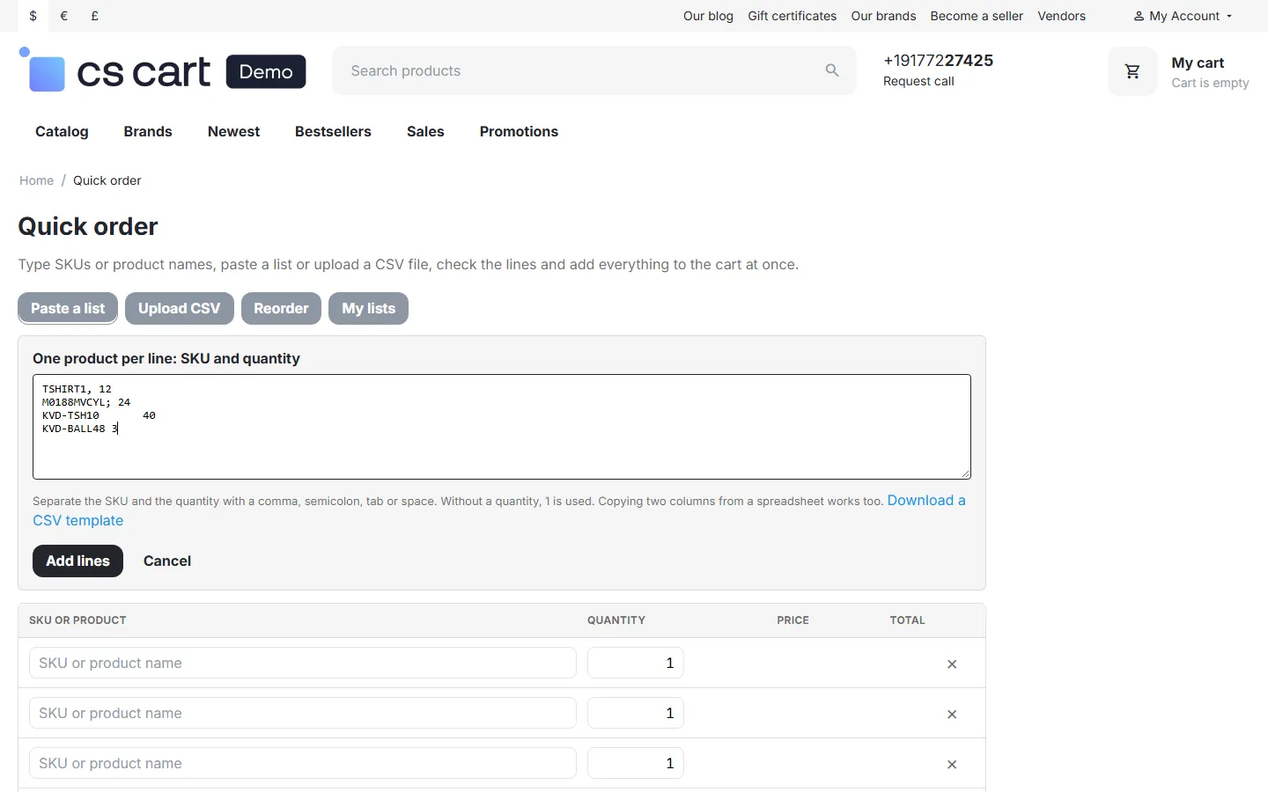This screenshot has width=1268, height=792.
Task: Switch to Upload CSV tab
Action: click(x=180, y=308)
